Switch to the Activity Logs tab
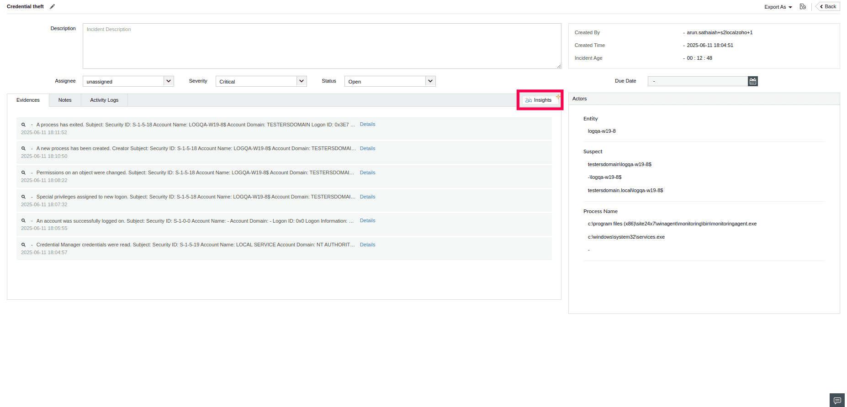847x407 pixels. click(x=104, y=100)
